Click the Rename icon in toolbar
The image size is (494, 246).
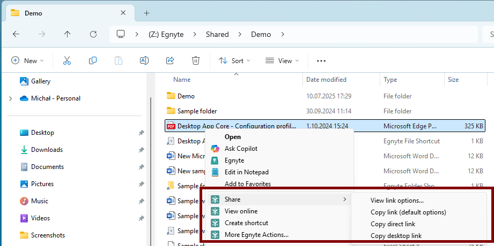click(x=144, y=60)
